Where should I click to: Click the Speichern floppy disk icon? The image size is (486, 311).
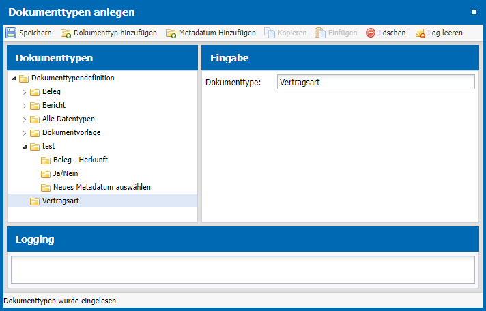point(11,33)
